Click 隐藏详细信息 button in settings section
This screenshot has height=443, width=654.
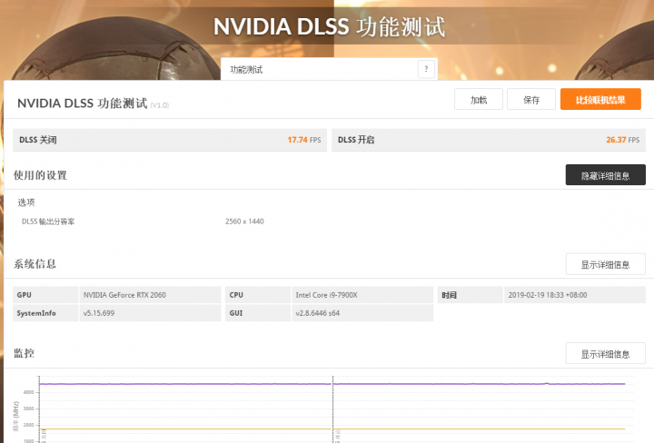[605, 175]
